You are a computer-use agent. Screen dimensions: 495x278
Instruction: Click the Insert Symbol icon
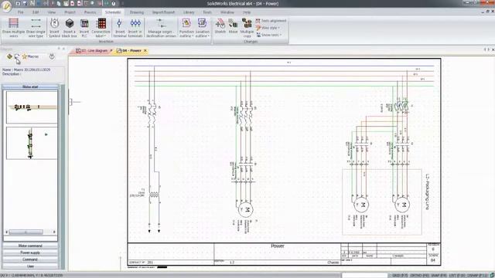pos(54,28)
